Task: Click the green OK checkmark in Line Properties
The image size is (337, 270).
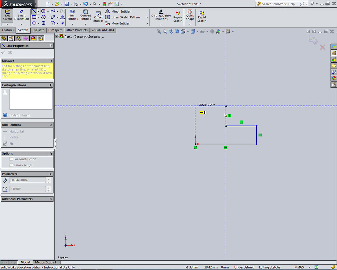Action: click(3, 52)
